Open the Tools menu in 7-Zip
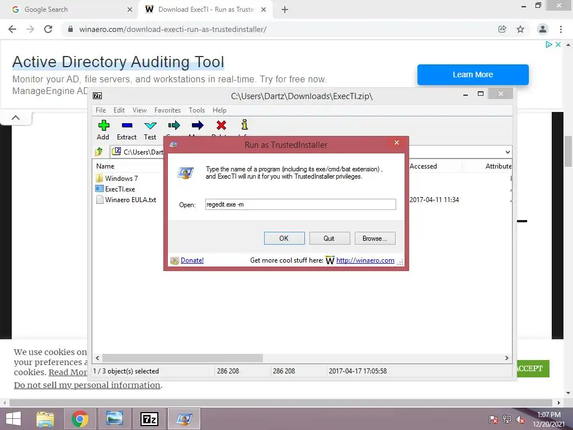Image resolution: width=573 pixels, height=430 pixels. coord(196,110)
